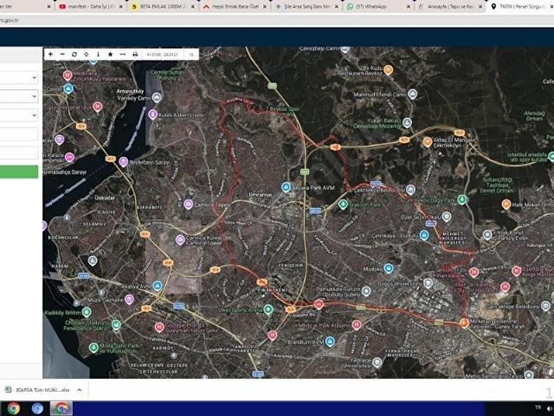Open Chrome from the Windows taskbar

pos(14,408)
